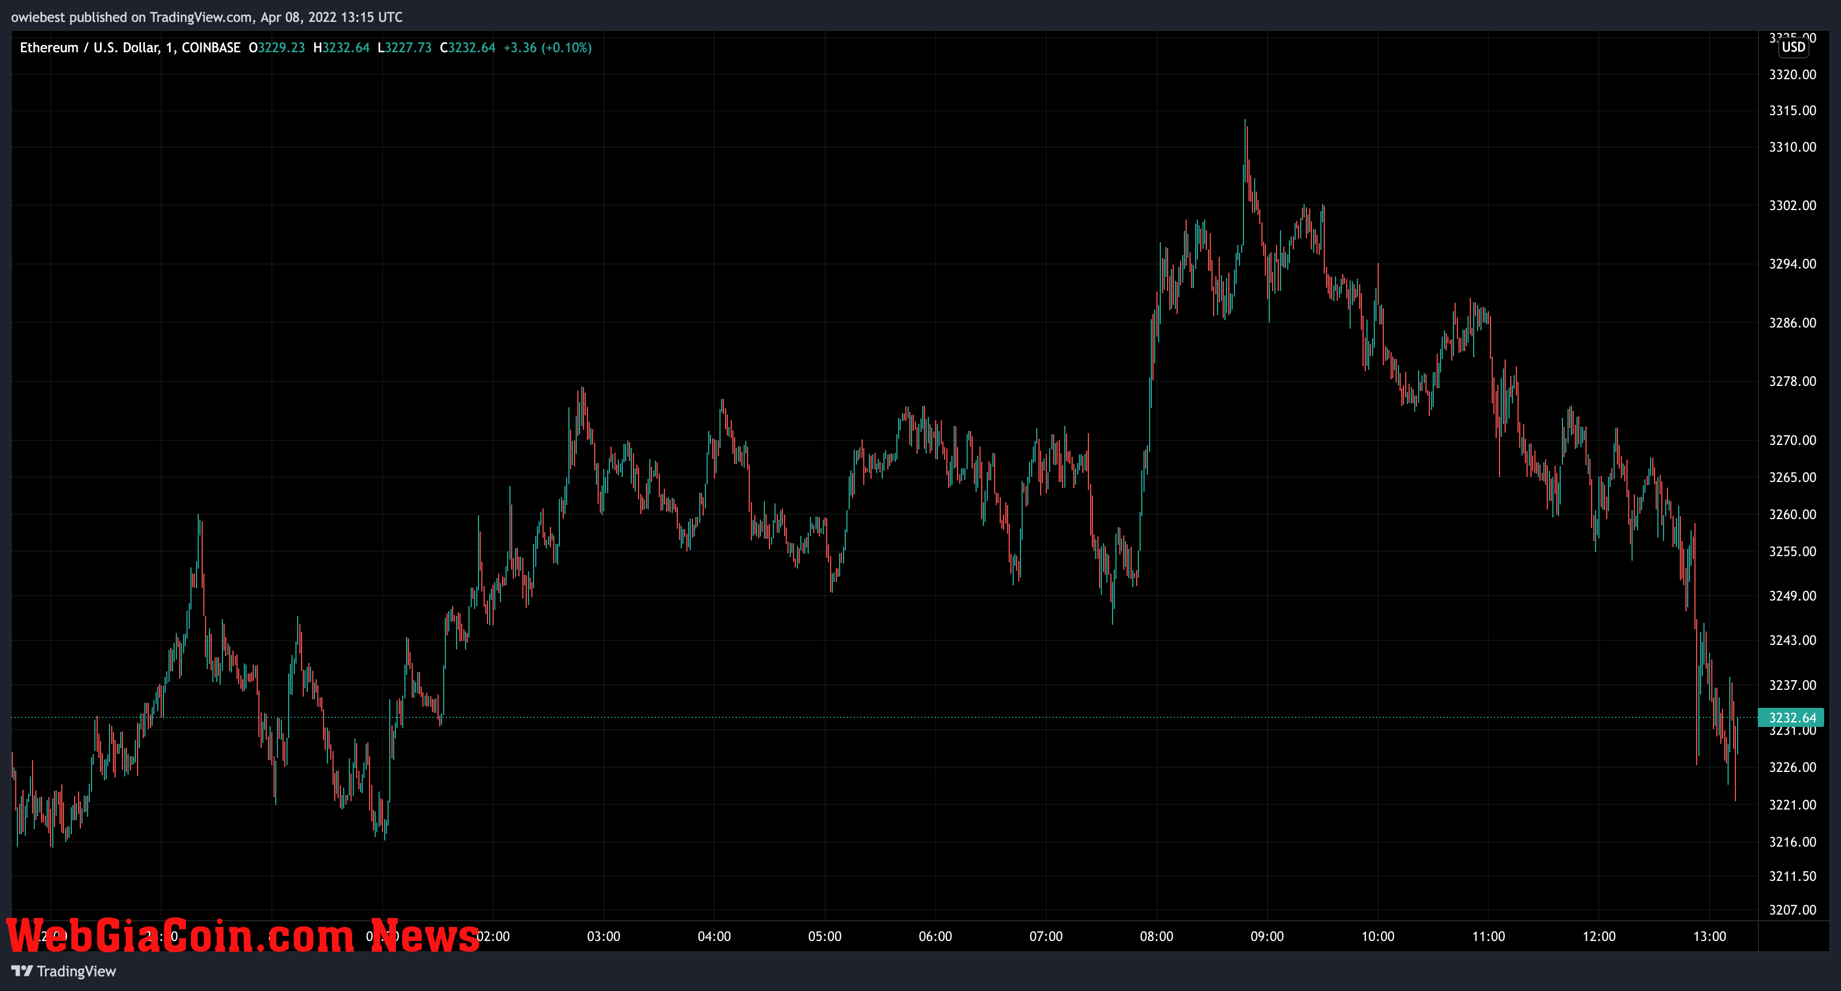1841x991 pixels.
Task: Click the 3270.00 price axis label
Action: [x=1792, y=440]
